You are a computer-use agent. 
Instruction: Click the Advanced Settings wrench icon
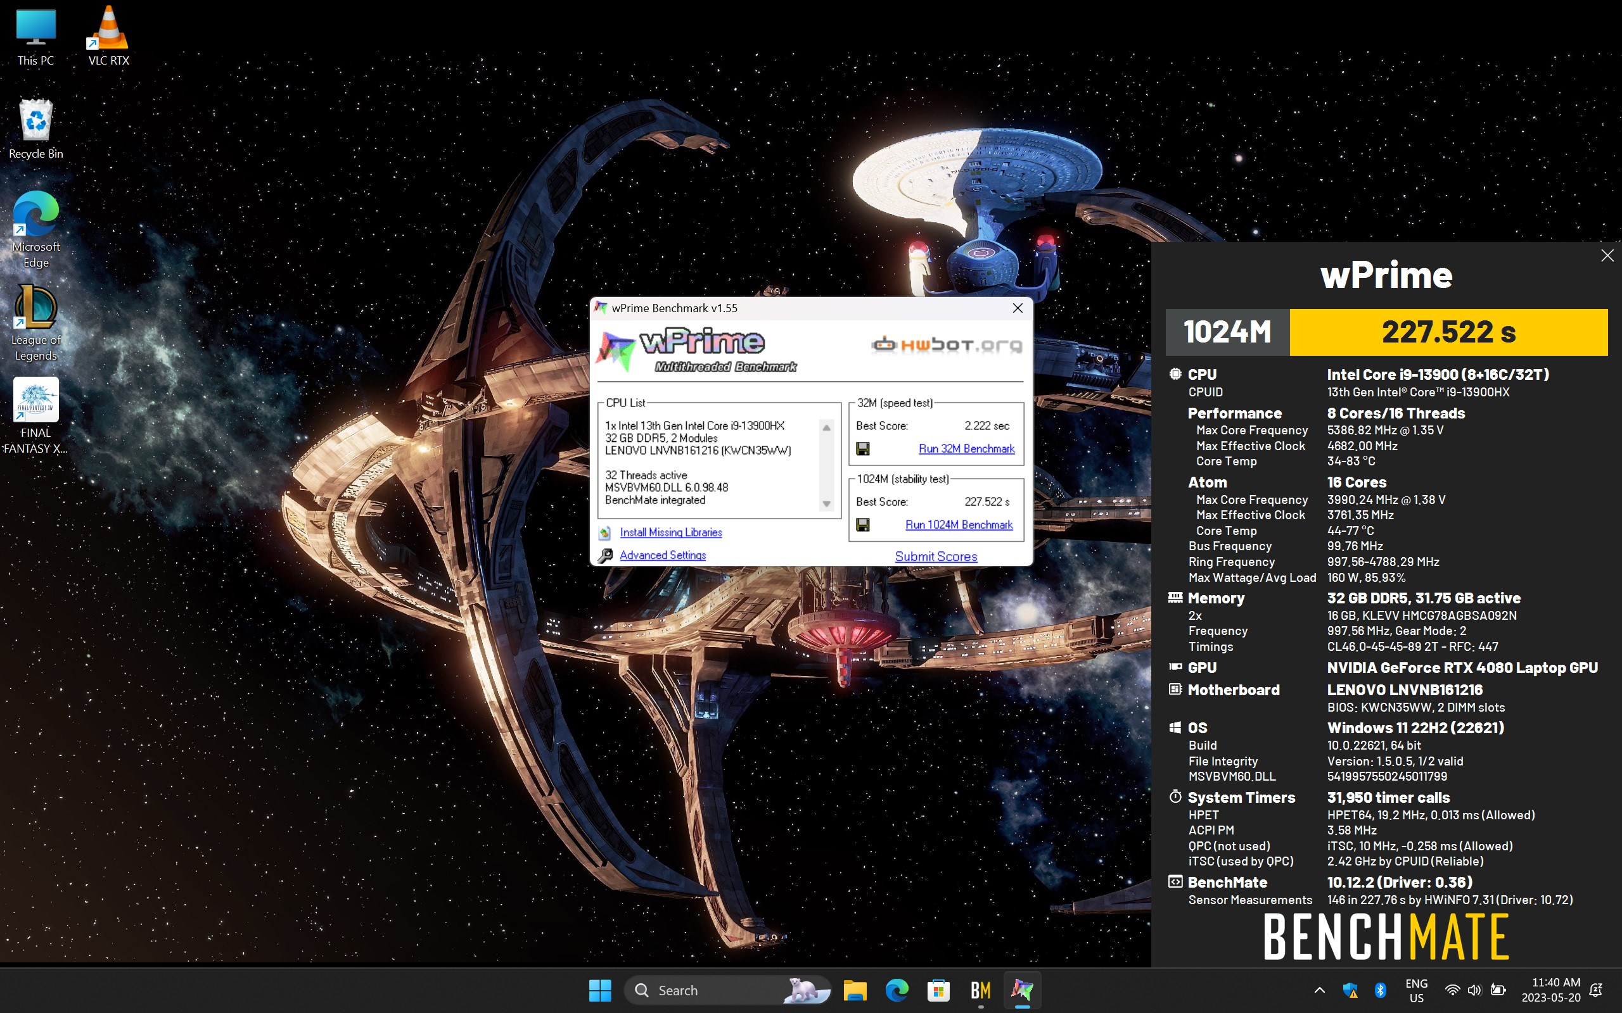(604, 555)
